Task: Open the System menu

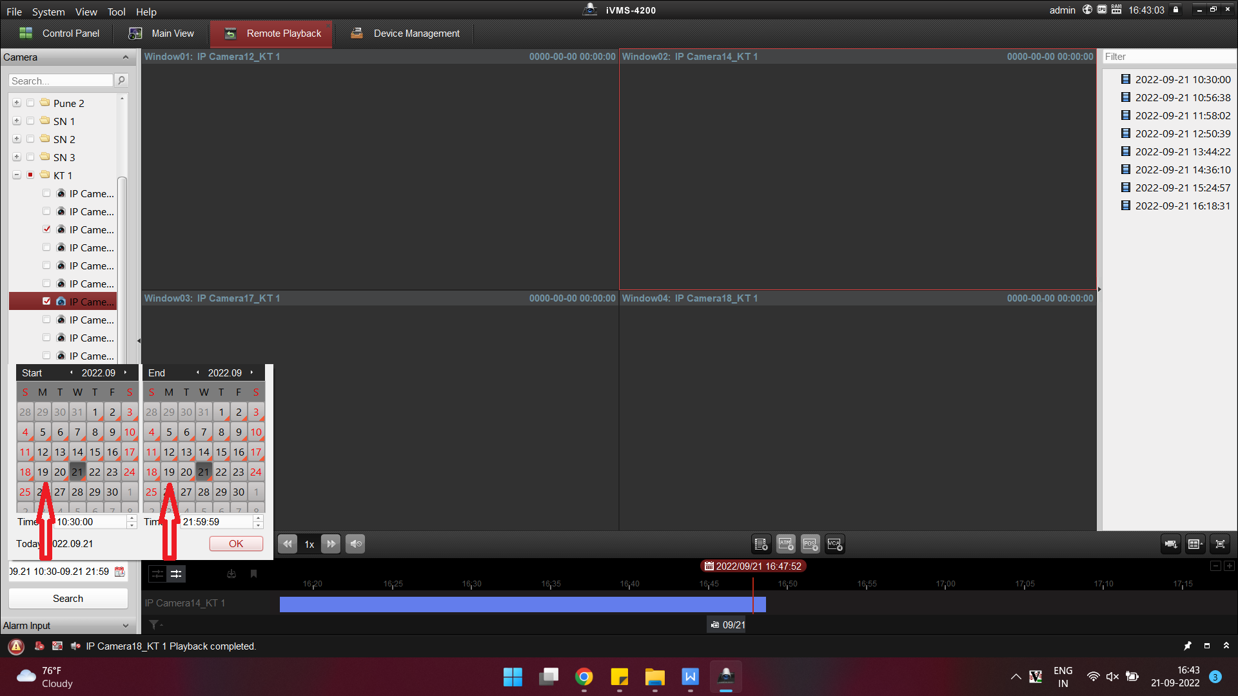Action: (48, 12)
